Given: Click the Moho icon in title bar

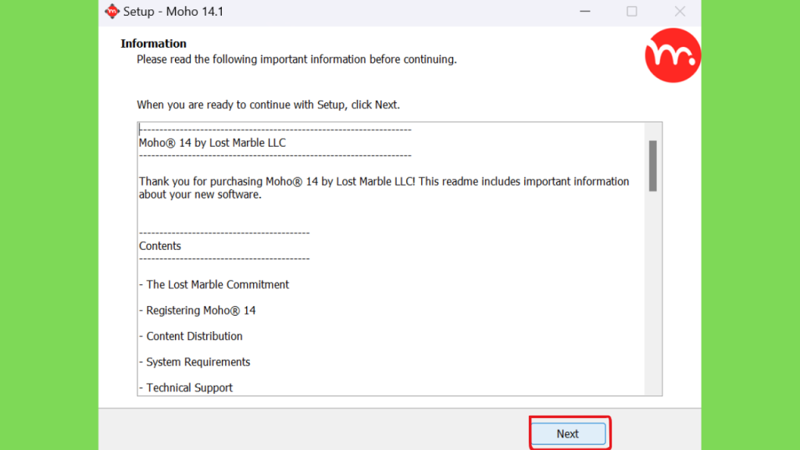Looking at the screenshot, I should (112, 11).
